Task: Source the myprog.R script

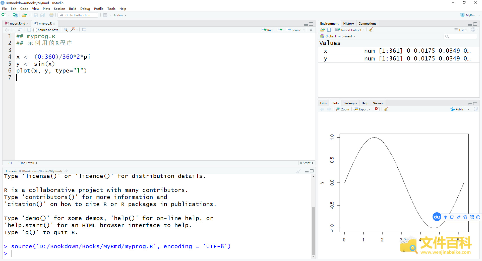Action: pos(294,30)
